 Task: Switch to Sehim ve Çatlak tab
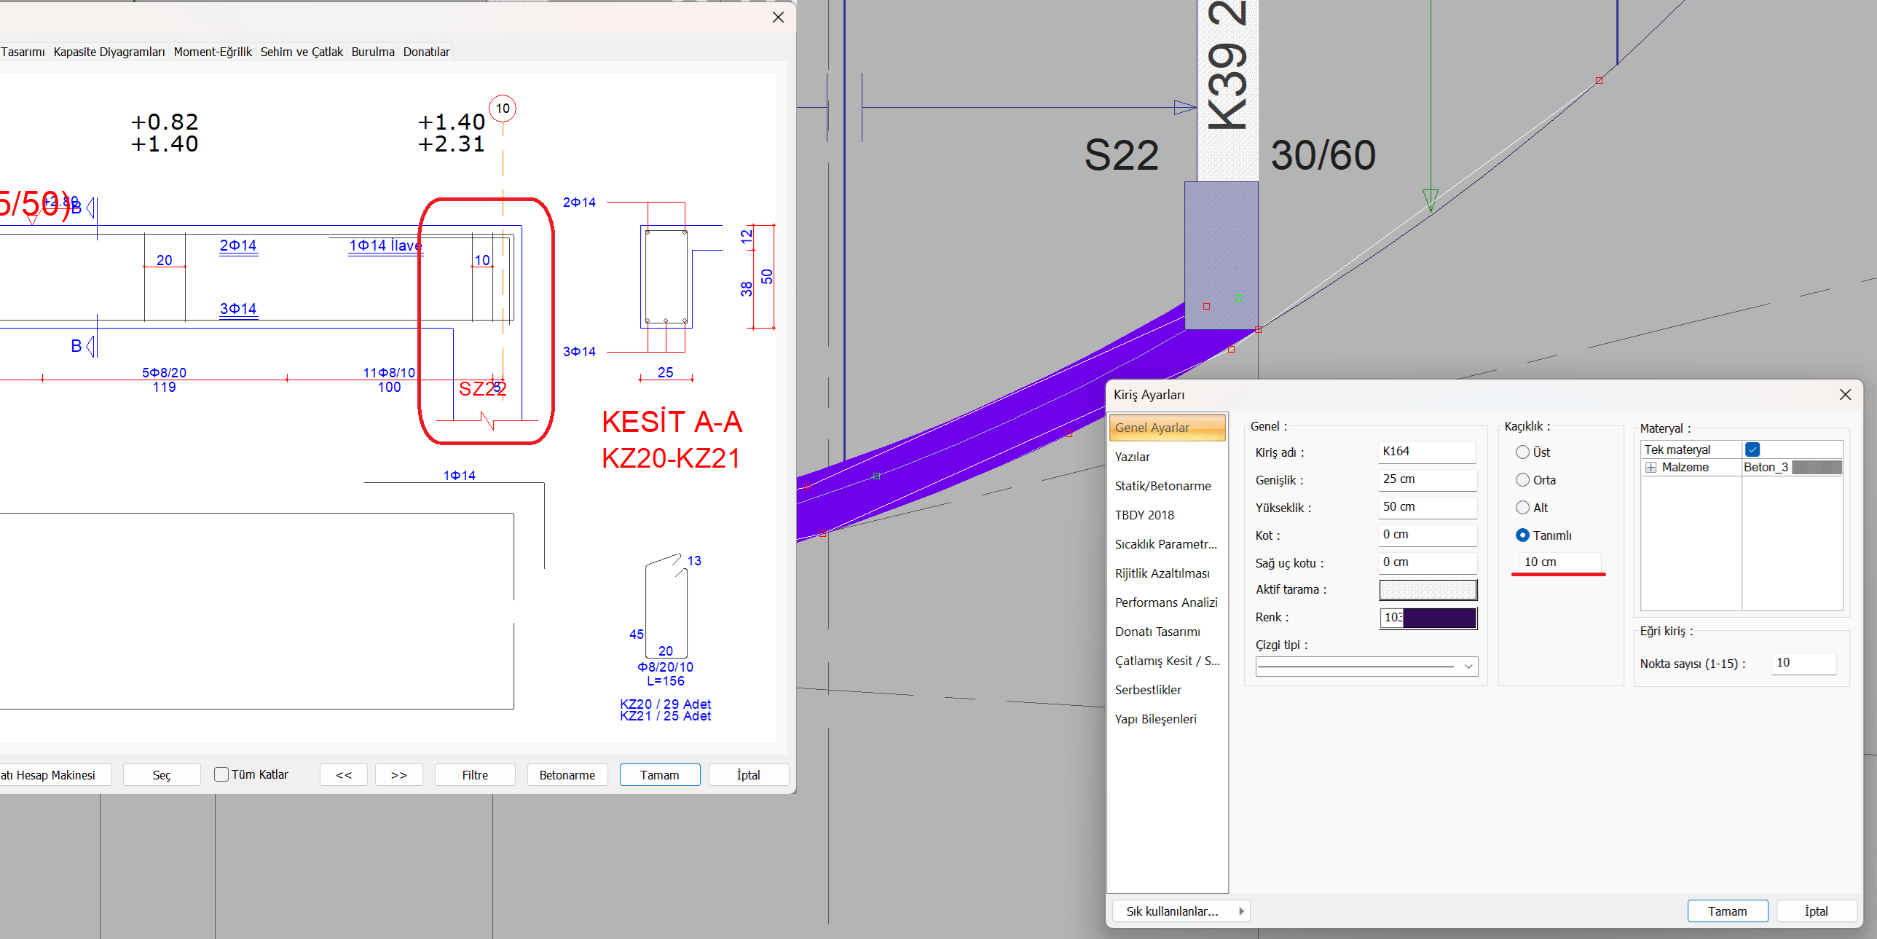pos(302,52)
